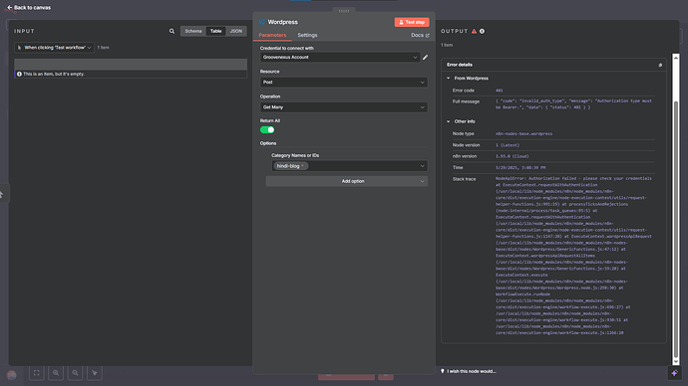Switch input view to JSON

click(236, 31)
